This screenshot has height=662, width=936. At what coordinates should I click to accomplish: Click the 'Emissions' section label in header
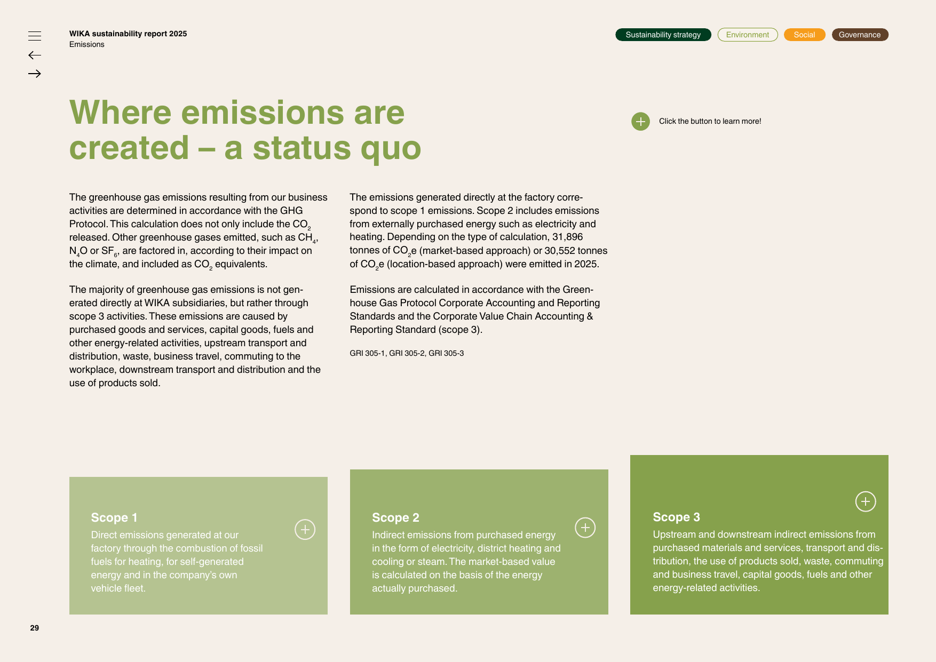coord(87,44)
